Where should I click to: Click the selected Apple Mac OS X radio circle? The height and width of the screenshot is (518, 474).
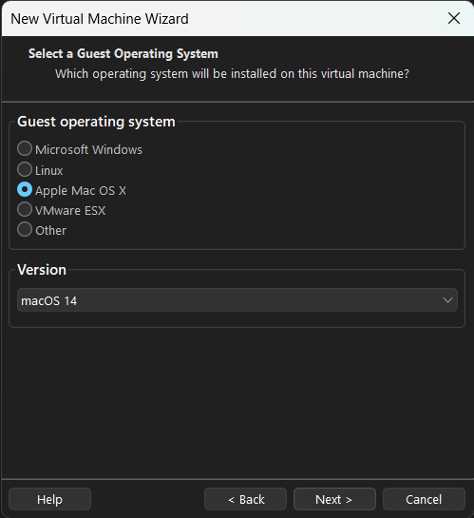[25, 190]
